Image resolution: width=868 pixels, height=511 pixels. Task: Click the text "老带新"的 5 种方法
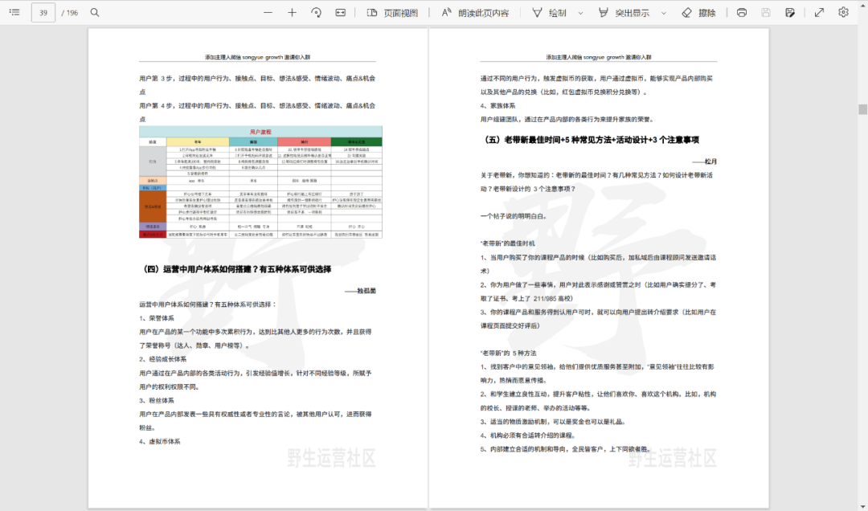508,354
